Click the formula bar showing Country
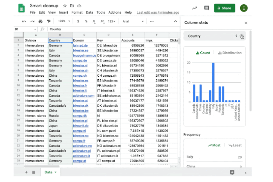 (x=113, y=29)
